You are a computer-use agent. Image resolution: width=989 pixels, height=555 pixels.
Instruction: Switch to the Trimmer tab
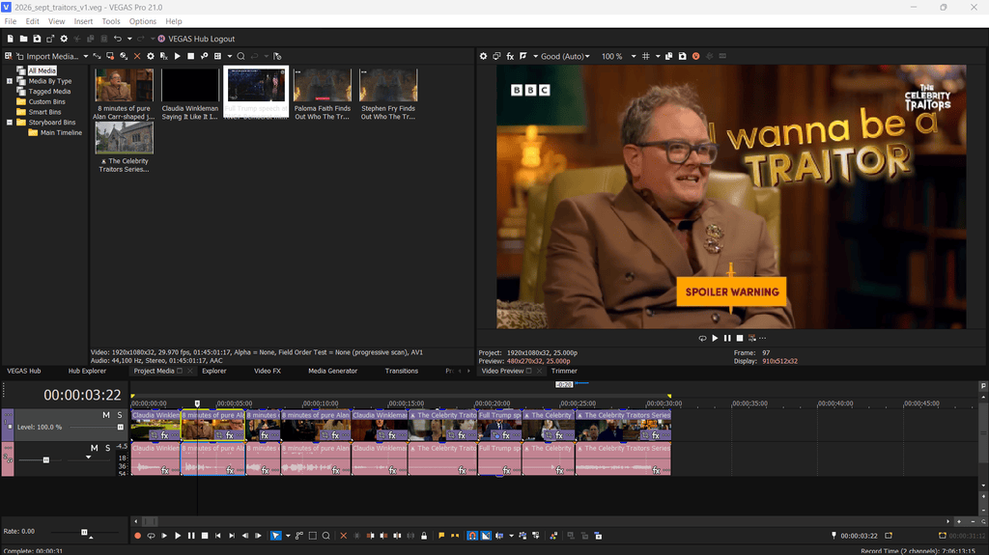[564, 371]
